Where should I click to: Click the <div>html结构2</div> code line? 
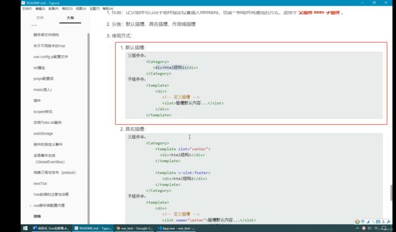coord(185,179)
